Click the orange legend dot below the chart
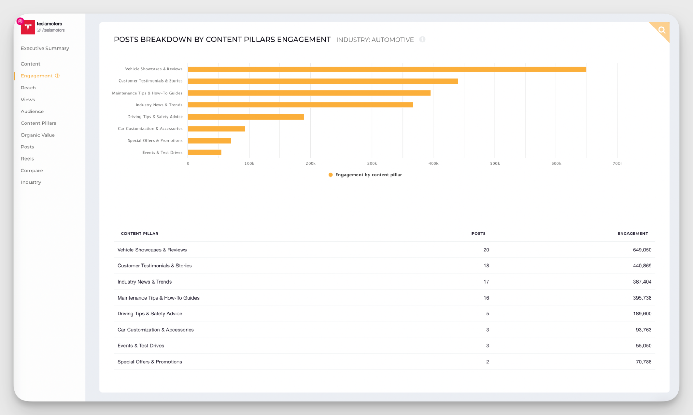This screenshot has height=415, width=693. point(330,175)
